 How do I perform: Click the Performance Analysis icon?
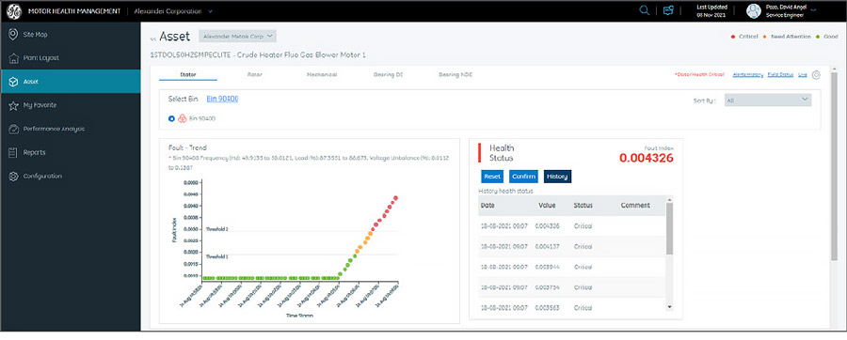point(13,129)
